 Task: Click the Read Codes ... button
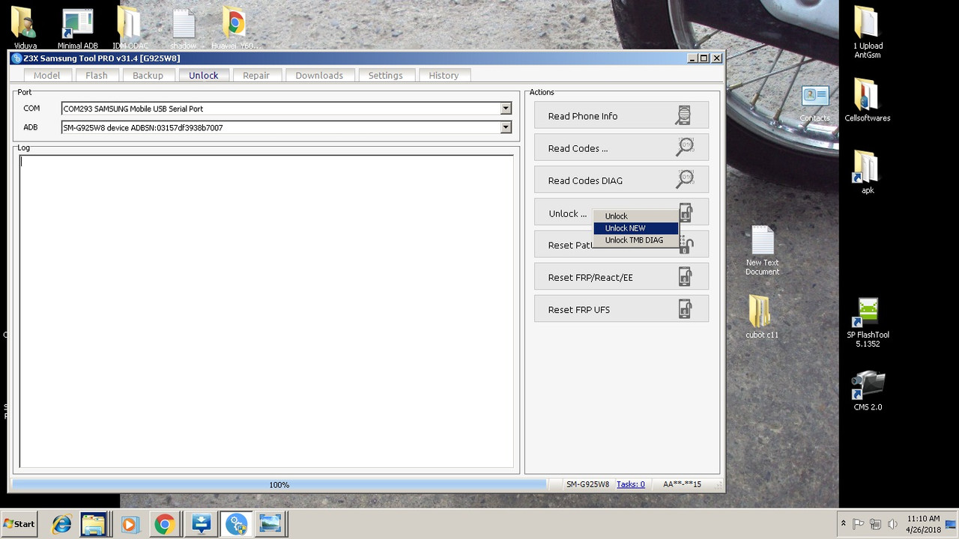click(x=621, y=148)
